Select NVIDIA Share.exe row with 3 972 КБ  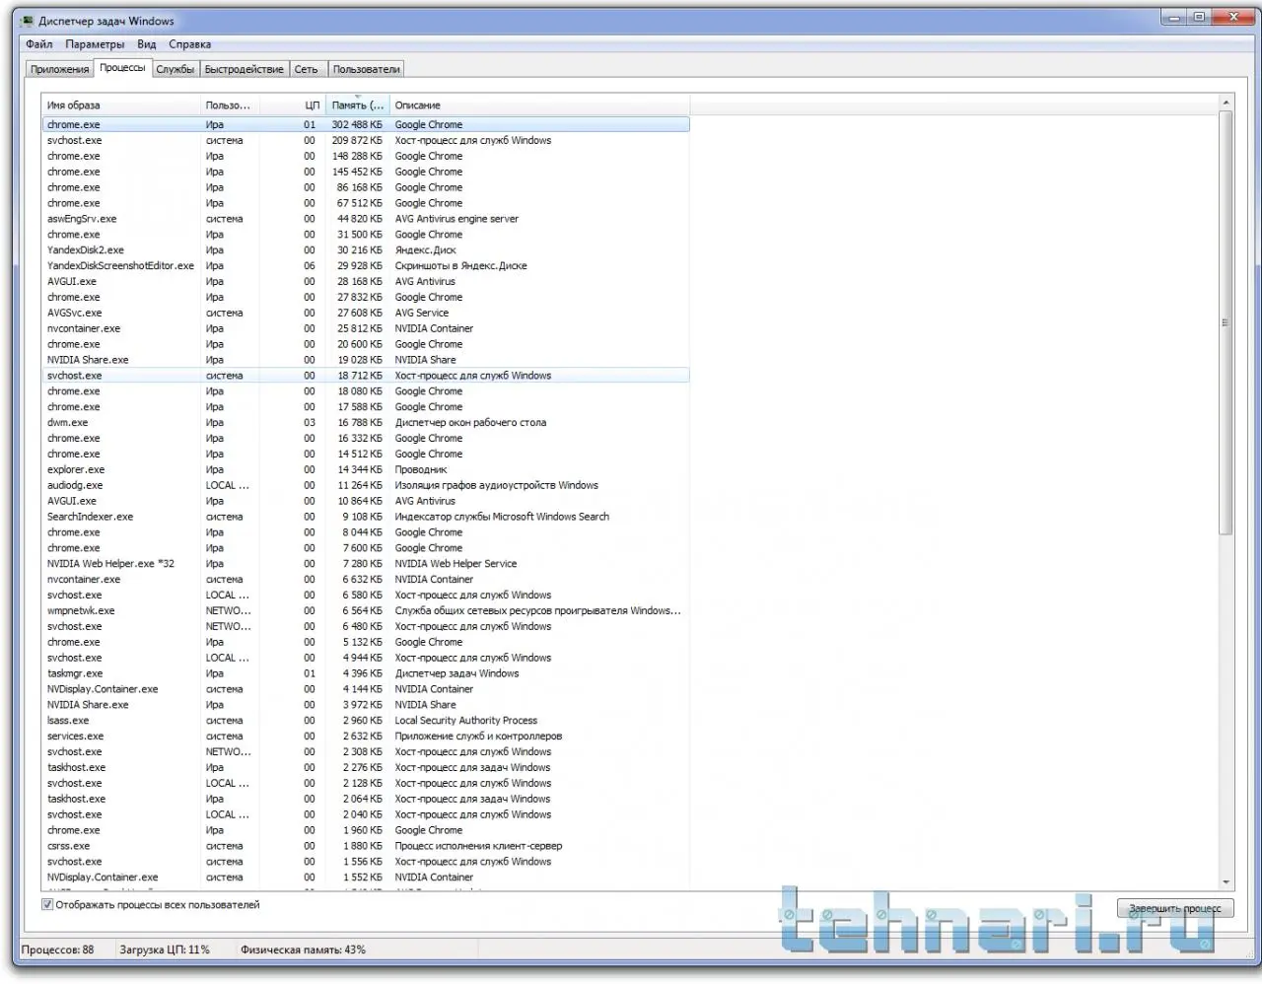(x=366, y=705)
